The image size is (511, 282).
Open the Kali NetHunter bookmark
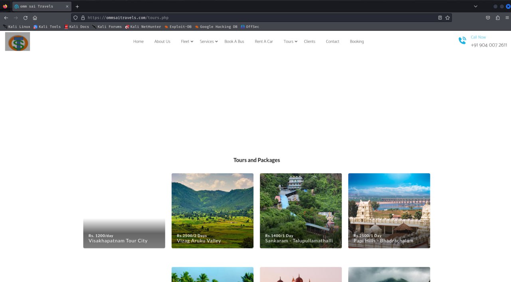143,27
